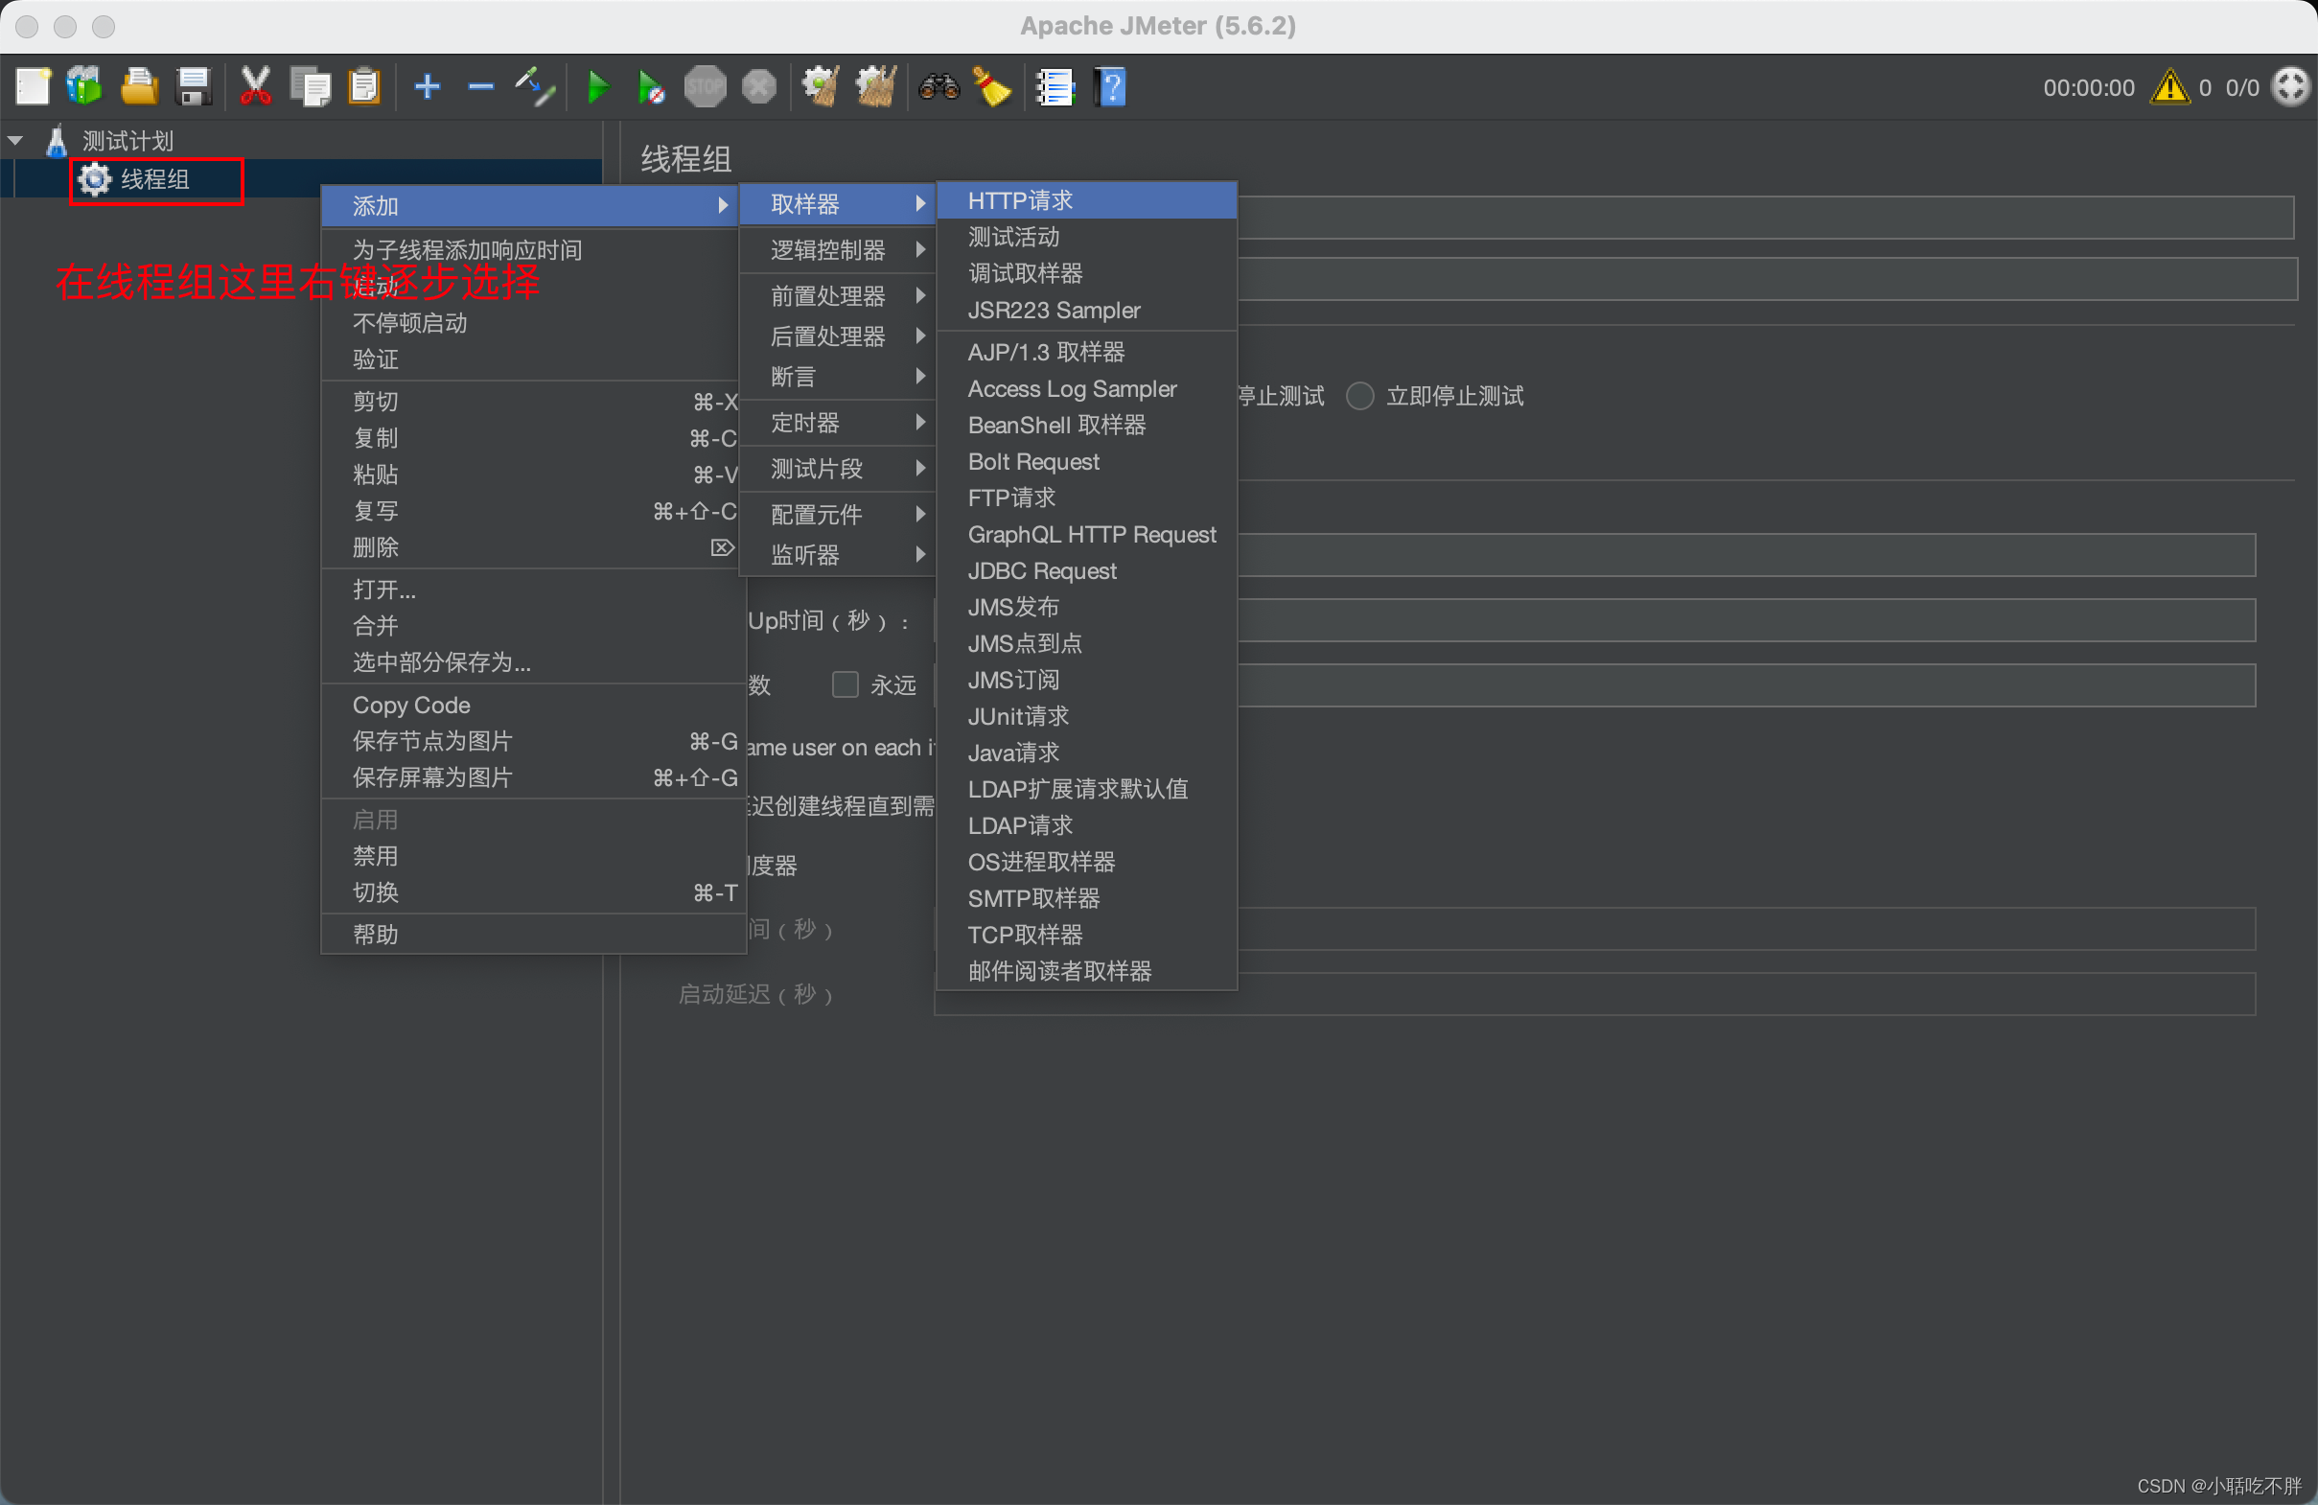Click the remote engine status icon

[x=2291, y=86]
